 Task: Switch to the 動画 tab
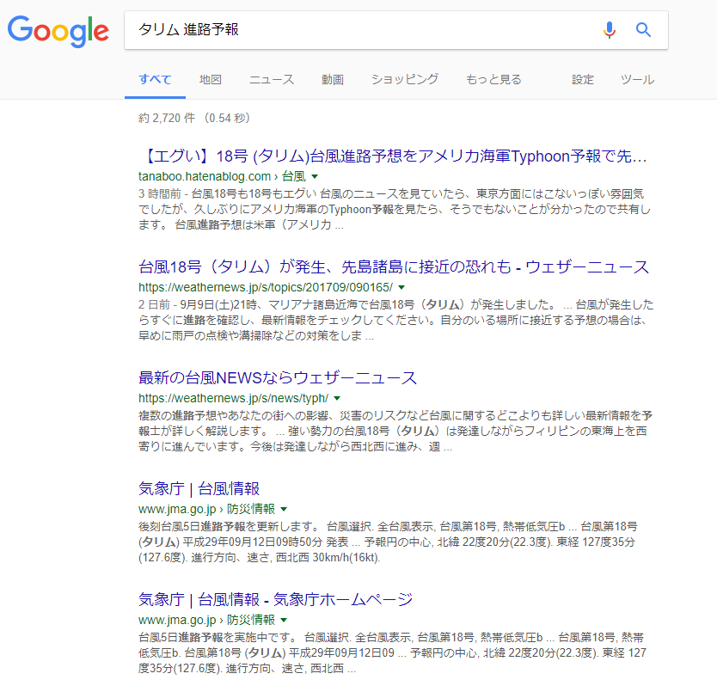[333, 80]
